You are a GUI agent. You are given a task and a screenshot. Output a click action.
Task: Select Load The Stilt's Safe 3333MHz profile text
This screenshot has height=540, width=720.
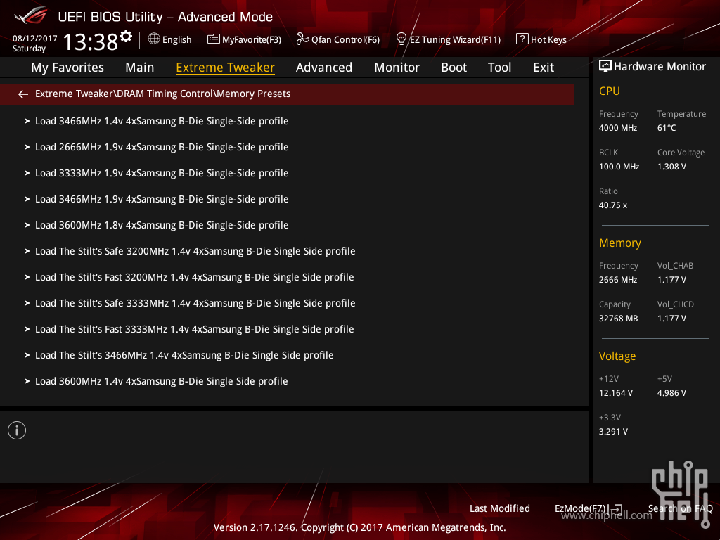[195, 304]
